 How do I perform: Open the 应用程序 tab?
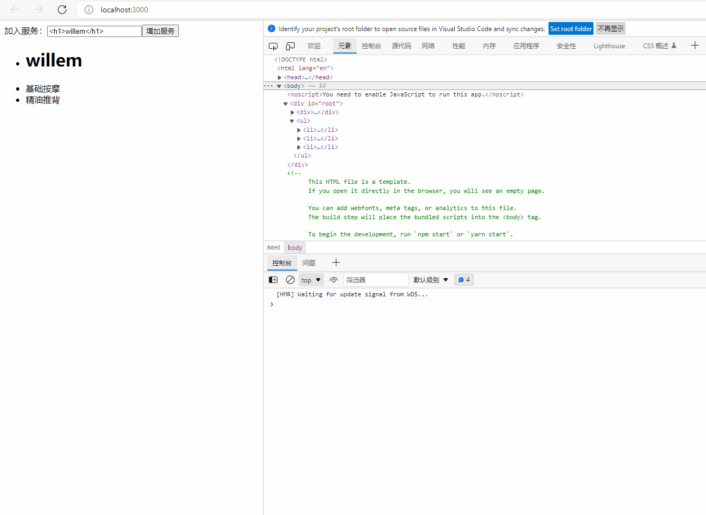(527, 46)
